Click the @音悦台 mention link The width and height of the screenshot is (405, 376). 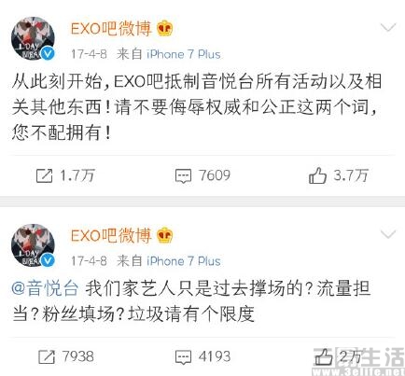coord(45,288)
